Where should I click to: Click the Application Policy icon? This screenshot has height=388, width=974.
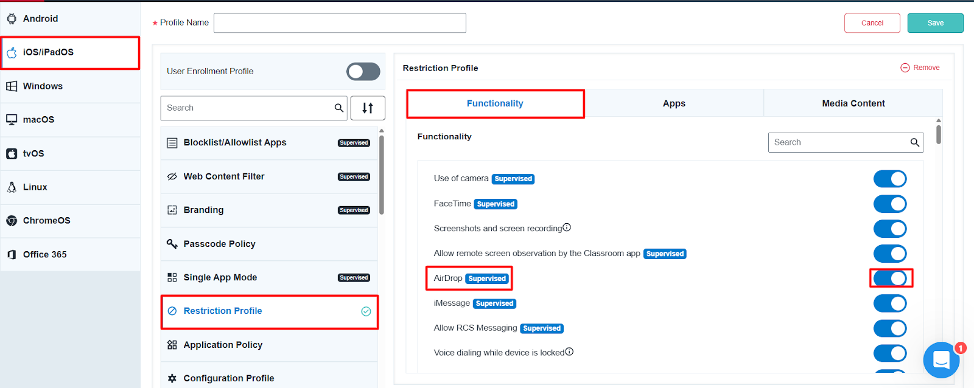[x=172, y=345]
